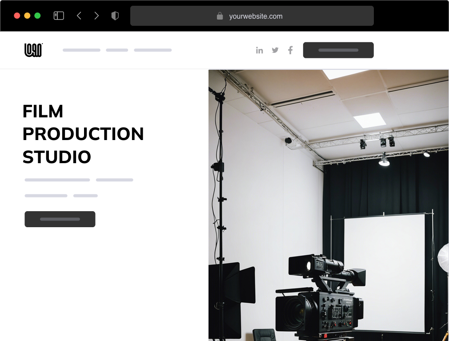Open the browser privacy shield icon

[115, 15]
